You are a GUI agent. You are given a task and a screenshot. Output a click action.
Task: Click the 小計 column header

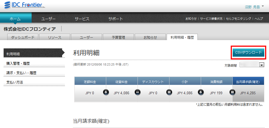tap(185, 81)
